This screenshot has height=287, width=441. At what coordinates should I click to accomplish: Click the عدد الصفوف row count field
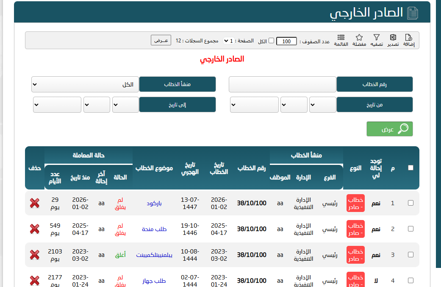coord(286,41)
